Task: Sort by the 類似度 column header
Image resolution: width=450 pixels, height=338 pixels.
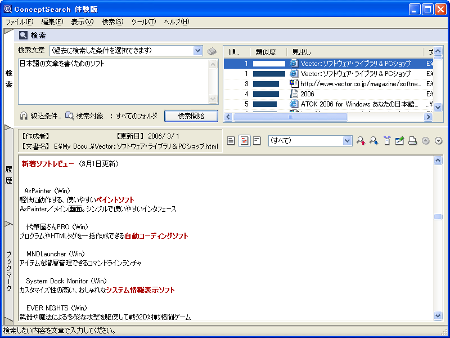Action: [268, 52]
